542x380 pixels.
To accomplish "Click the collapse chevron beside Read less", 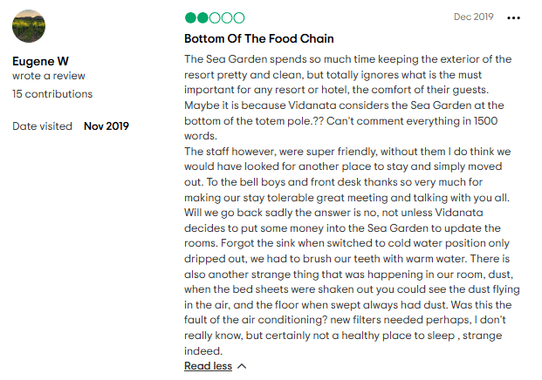I will pos(242,367).
